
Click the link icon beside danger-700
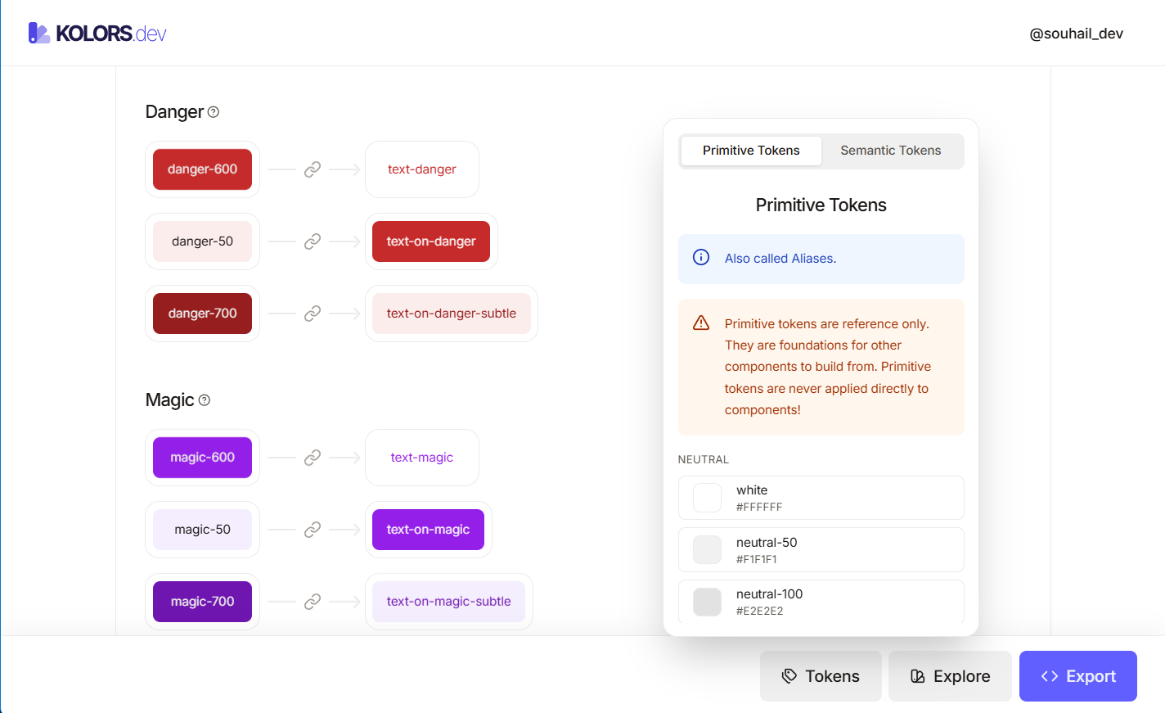(313, 313)
